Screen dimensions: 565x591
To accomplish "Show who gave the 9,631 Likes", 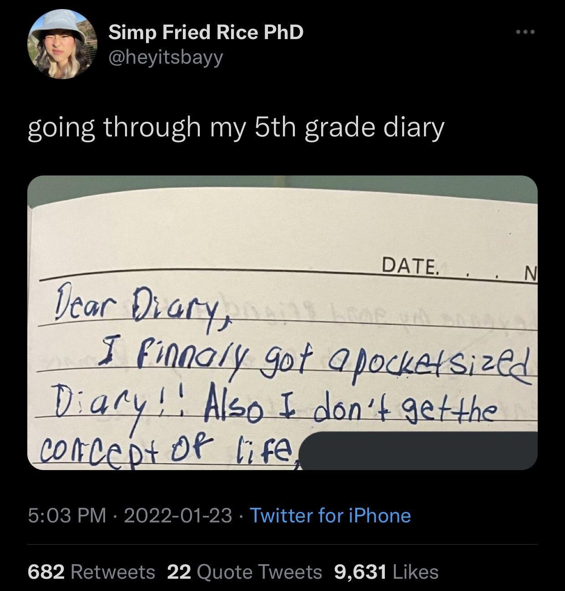I will [x=386, y=572].
